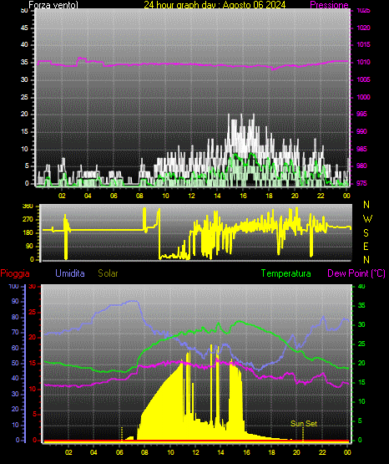Click the 90 value on humidity axis
Image resolution: width=389 pixels, height=464 pixels.
coord(15,301)
